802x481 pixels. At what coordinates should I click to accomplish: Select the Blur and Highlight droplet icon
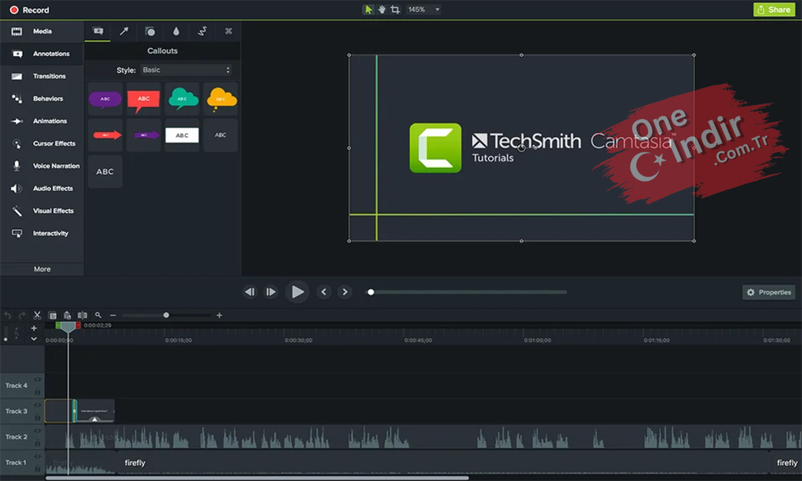point(176,31)
